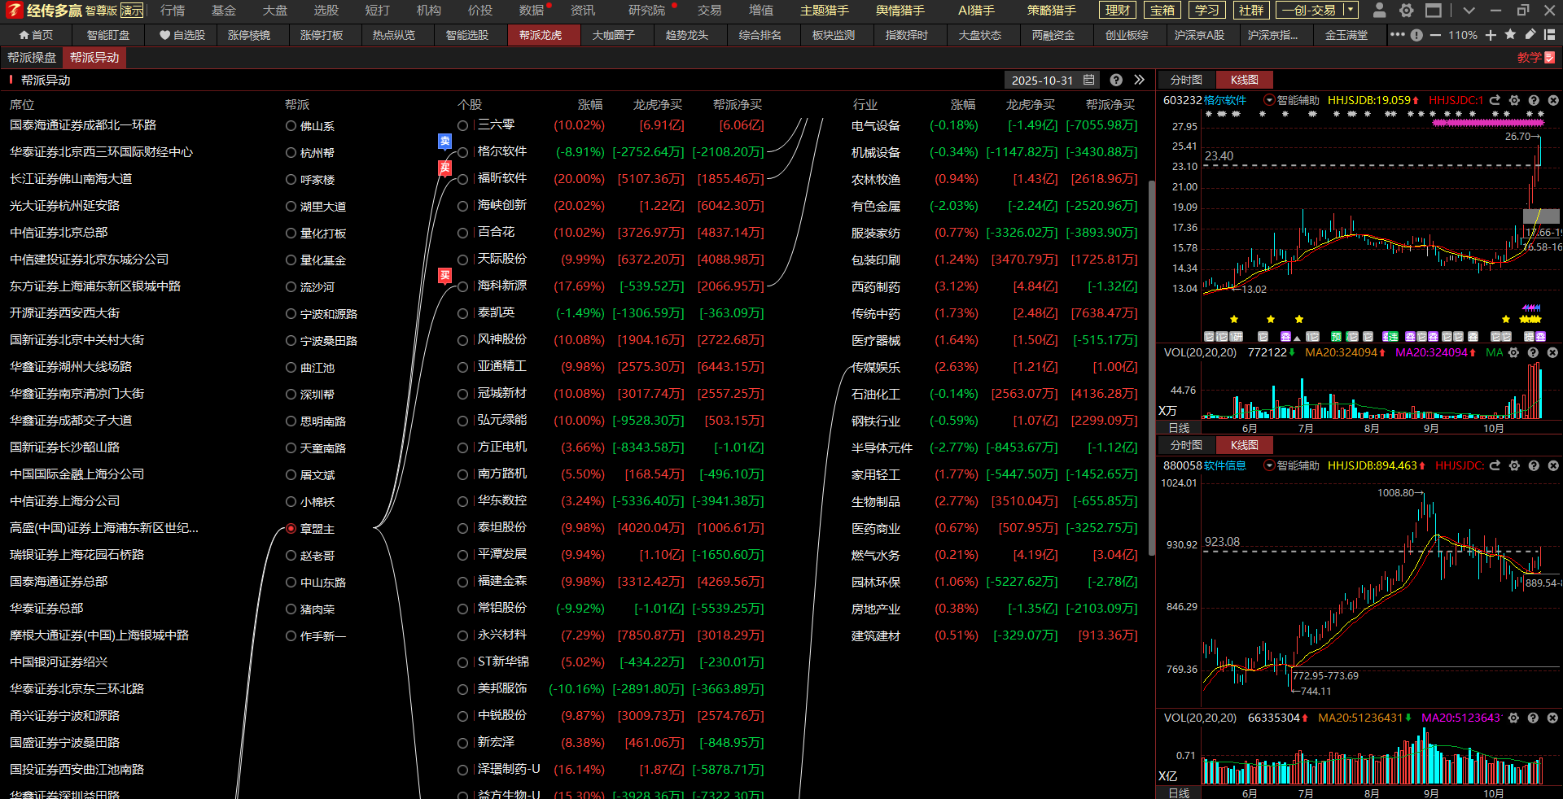Viewport: 1563px width, 799px height.
Task: Select radio button for stock 三六零
Action: [x=462, y=125]
